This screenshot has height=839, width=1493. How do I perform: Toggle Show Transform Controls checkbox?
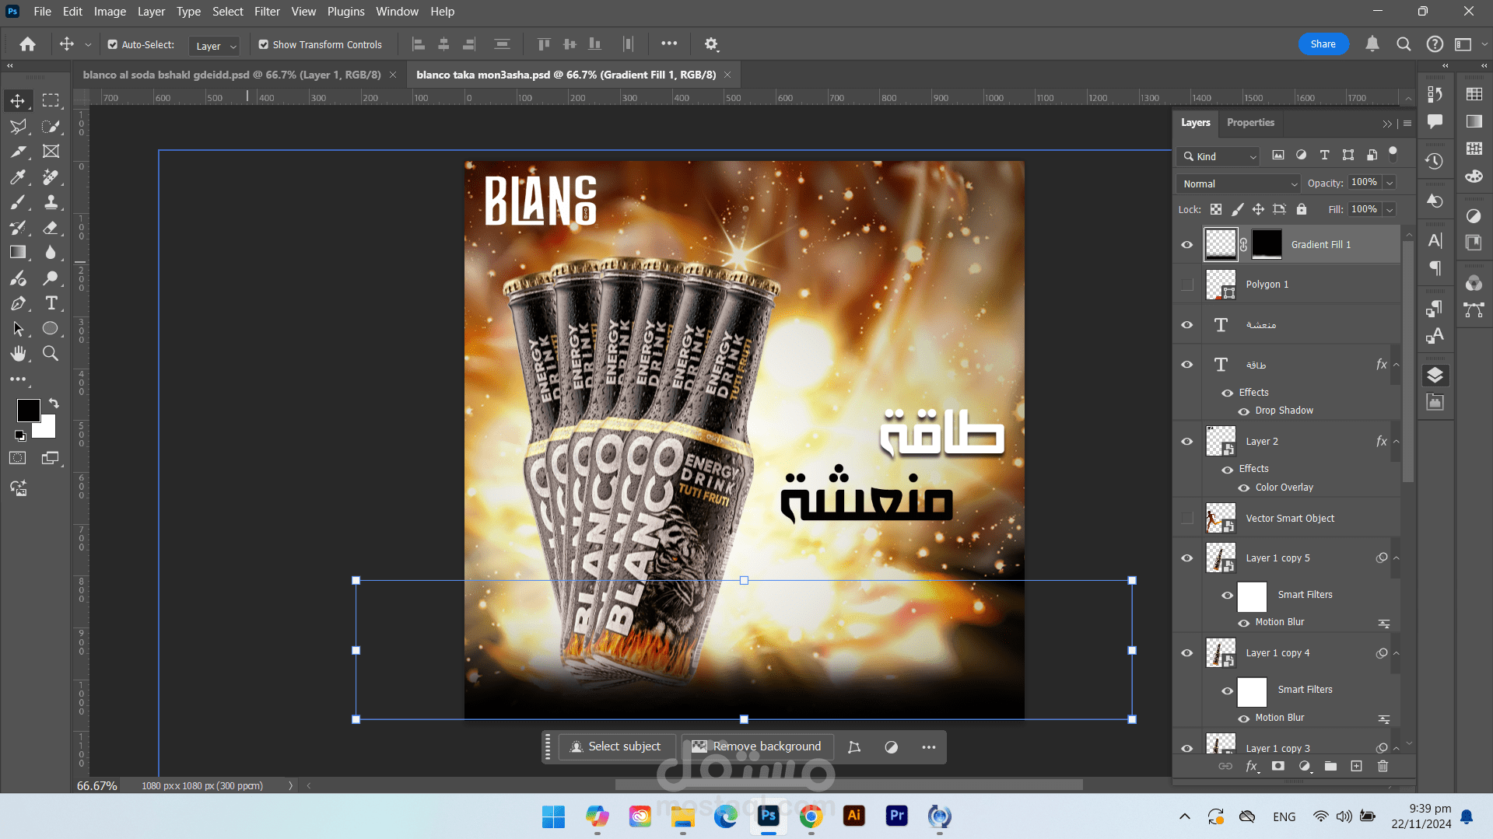264,45
